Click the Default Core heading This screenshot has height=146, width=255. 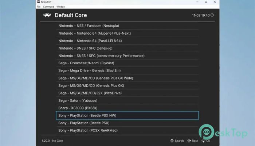point(71,15)
